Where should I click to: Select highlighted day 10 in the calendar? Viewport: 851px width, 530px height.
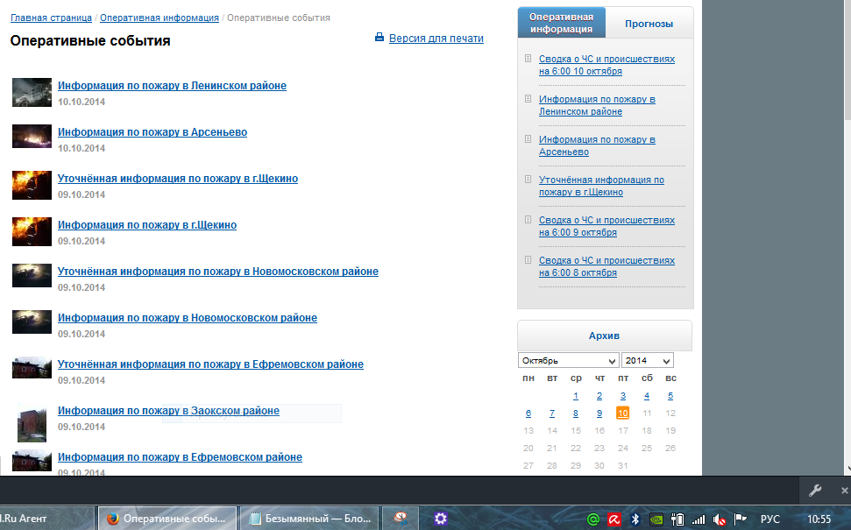pyautogui.click(x=622, y=413)
